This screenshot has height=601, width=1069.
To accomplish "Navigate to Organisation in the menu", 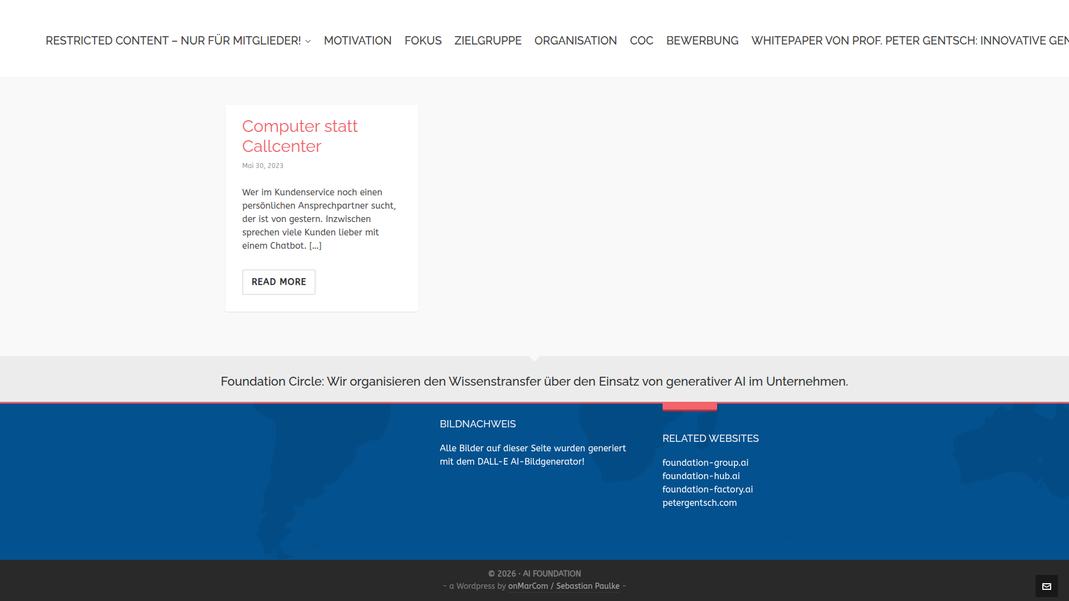I will point(575,41).
